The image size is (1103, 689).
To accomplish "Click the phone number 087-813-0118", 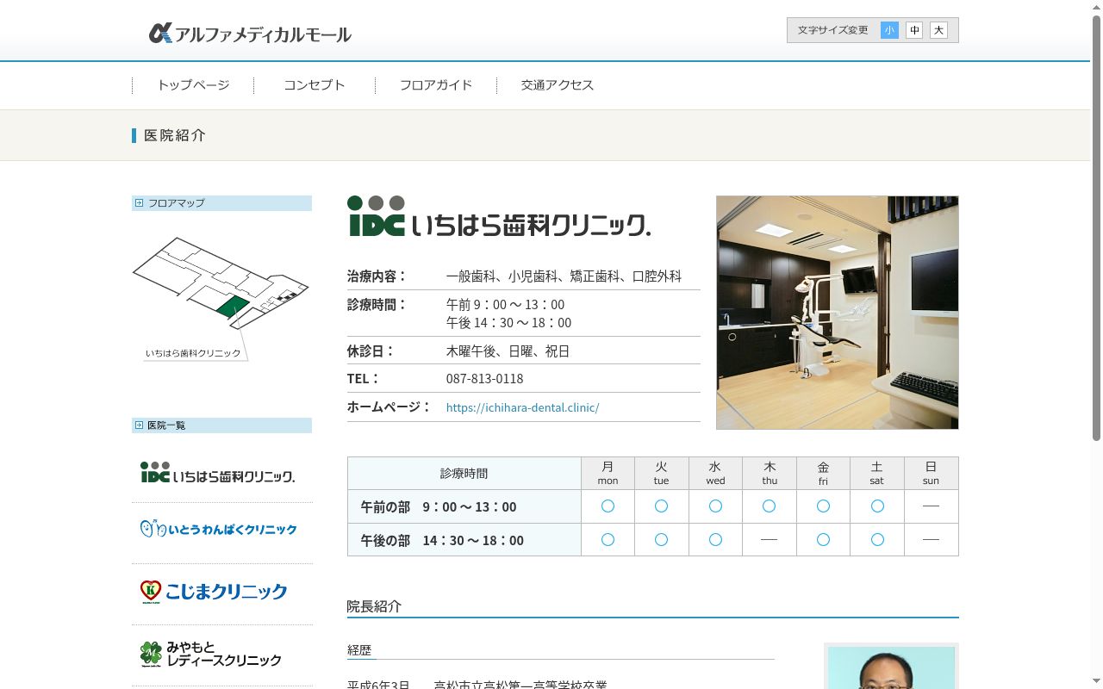I will (484, 379).
